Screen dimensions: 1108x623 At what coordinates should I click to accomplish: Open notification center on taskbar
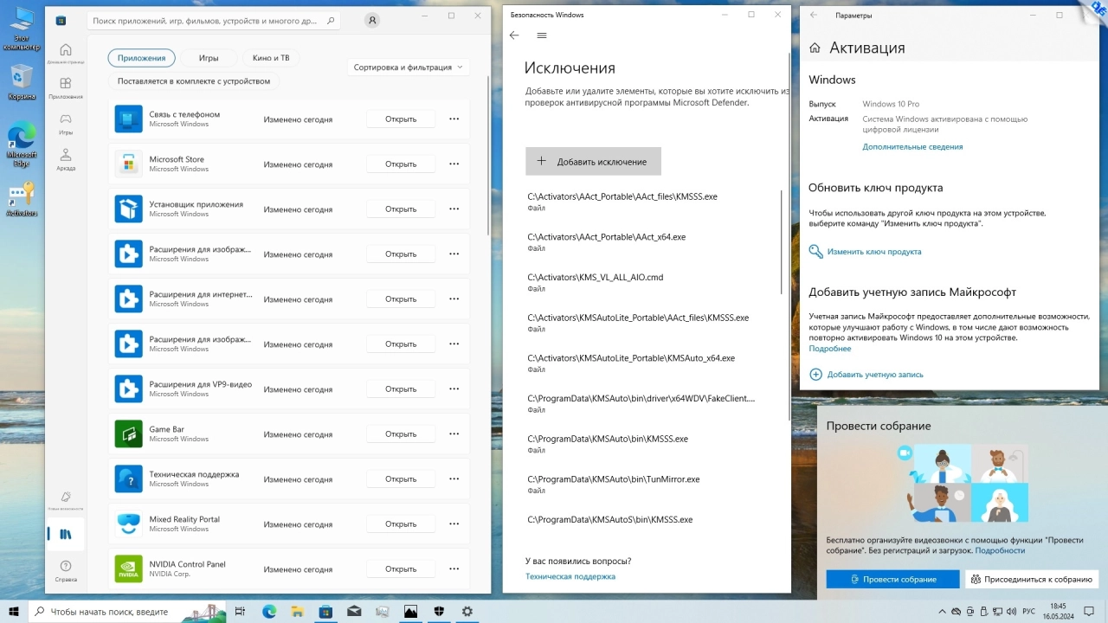(x=1087, y=611)
